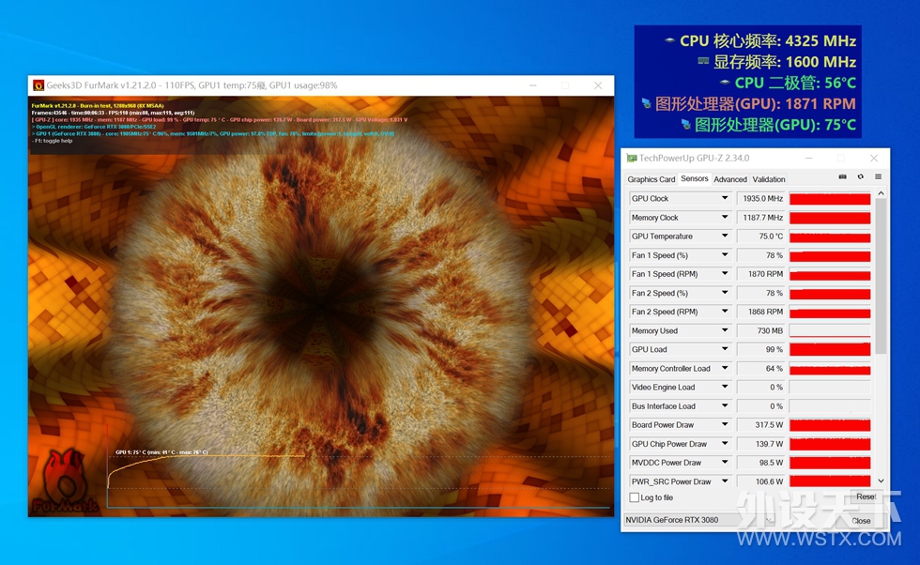Viewport: 920px width, 565px height.
Task: Open the GPU Load sensor dropdown
Action: (x=725, y=349)
